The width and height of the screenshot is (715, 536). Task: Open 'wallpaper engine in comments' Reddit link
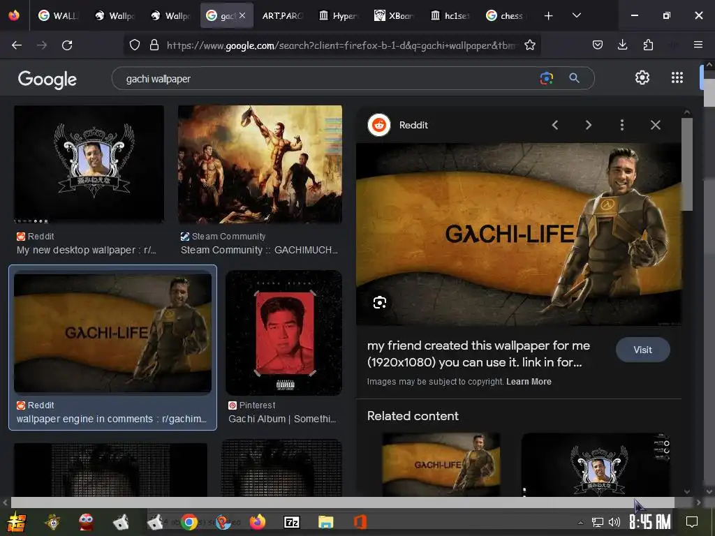112,419
